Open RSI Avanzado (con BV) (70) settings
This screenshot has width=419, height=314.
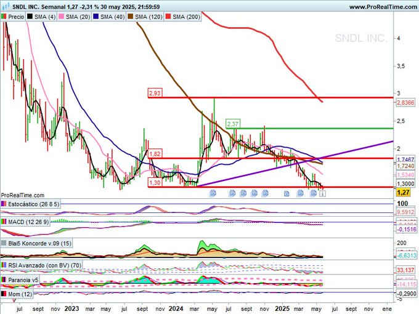[41, 265]
